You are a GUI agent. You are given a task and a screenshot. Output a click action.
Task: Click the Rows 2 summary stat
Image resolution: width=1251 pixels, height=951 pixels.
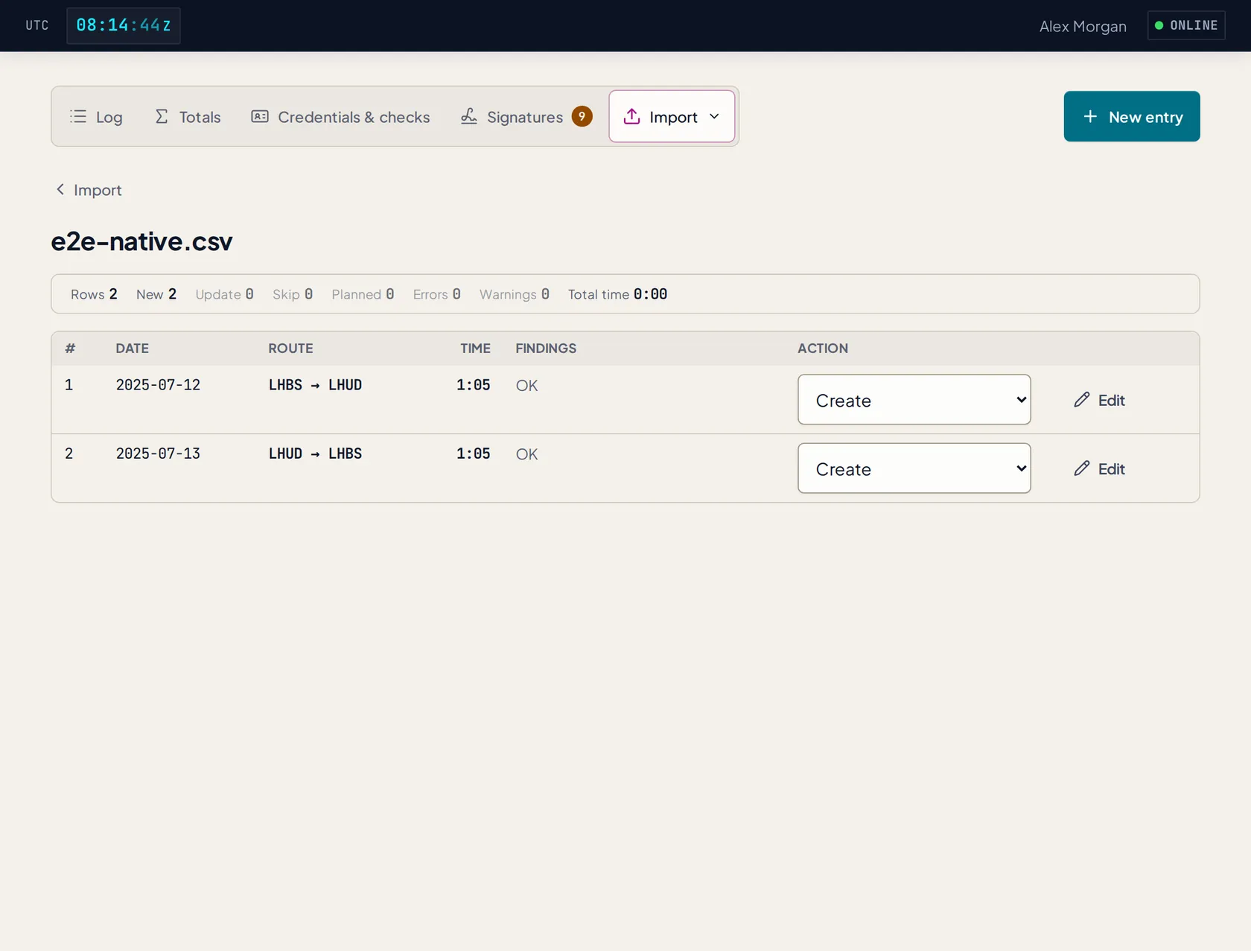(x=94, y=294)
